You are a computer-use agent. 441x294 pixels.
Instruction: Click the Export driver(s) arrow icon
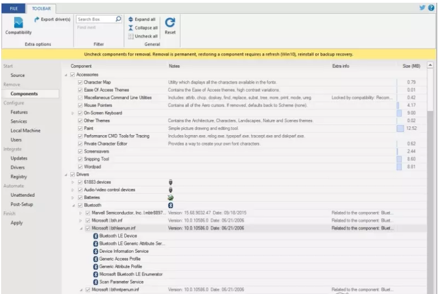37,19
